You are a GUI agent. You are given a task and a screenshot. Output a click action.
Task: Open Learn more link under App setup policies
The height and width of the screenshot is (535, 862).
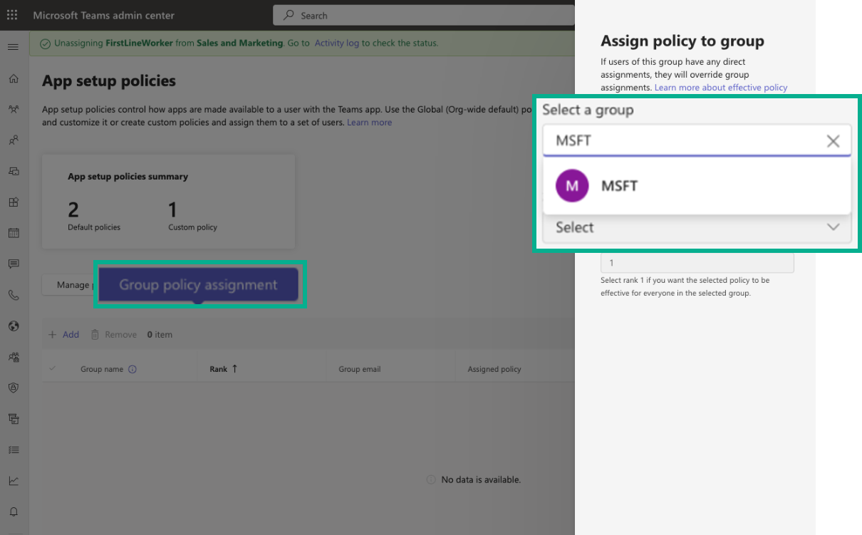369,123
